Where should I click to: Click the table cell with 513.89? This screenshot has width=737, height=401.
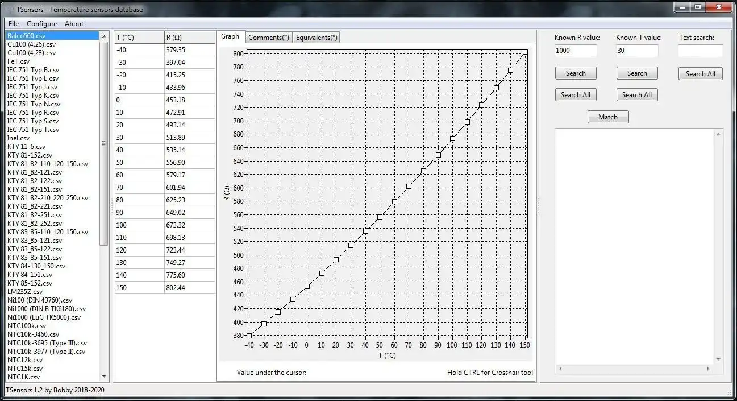190,138
